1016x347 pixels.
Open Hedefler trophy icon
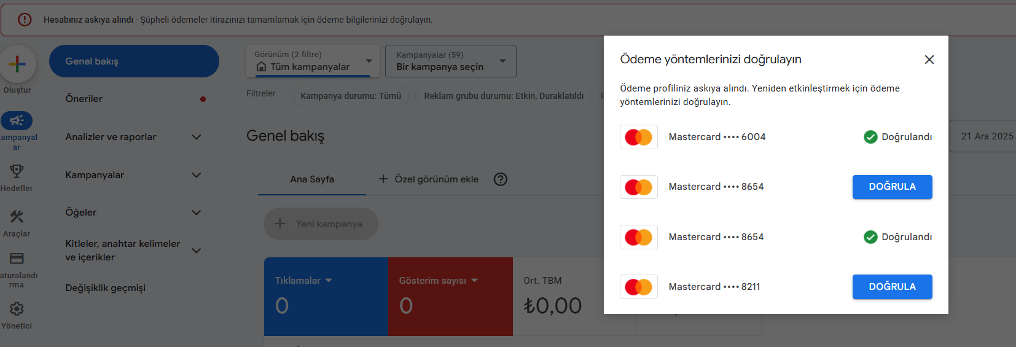click(17, 171)
